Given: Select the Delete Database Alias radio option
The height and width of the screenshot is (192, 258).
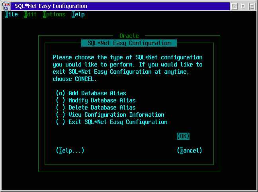Looking at the screenshot, I should 96,108.
